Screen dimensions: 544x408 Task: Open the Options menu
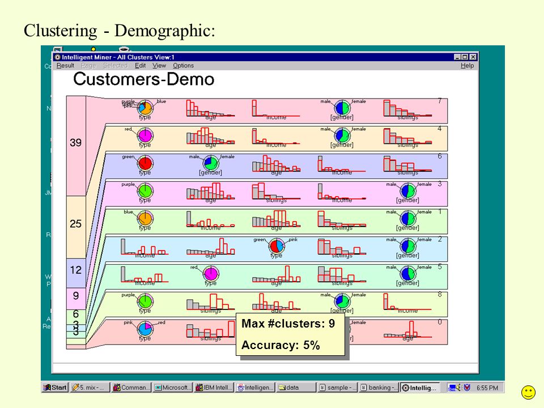pyautogui.click(x=183, y=66)
